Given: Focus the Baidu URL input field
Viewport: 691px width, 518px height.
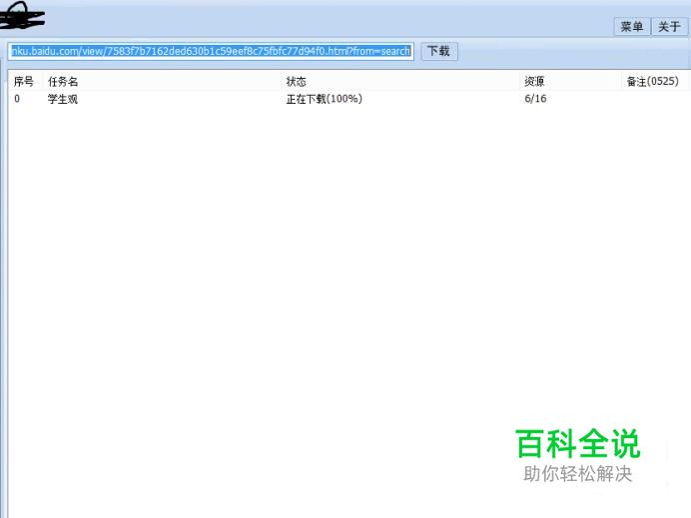Looking at the screenshot, I should [x=211, y=51].
